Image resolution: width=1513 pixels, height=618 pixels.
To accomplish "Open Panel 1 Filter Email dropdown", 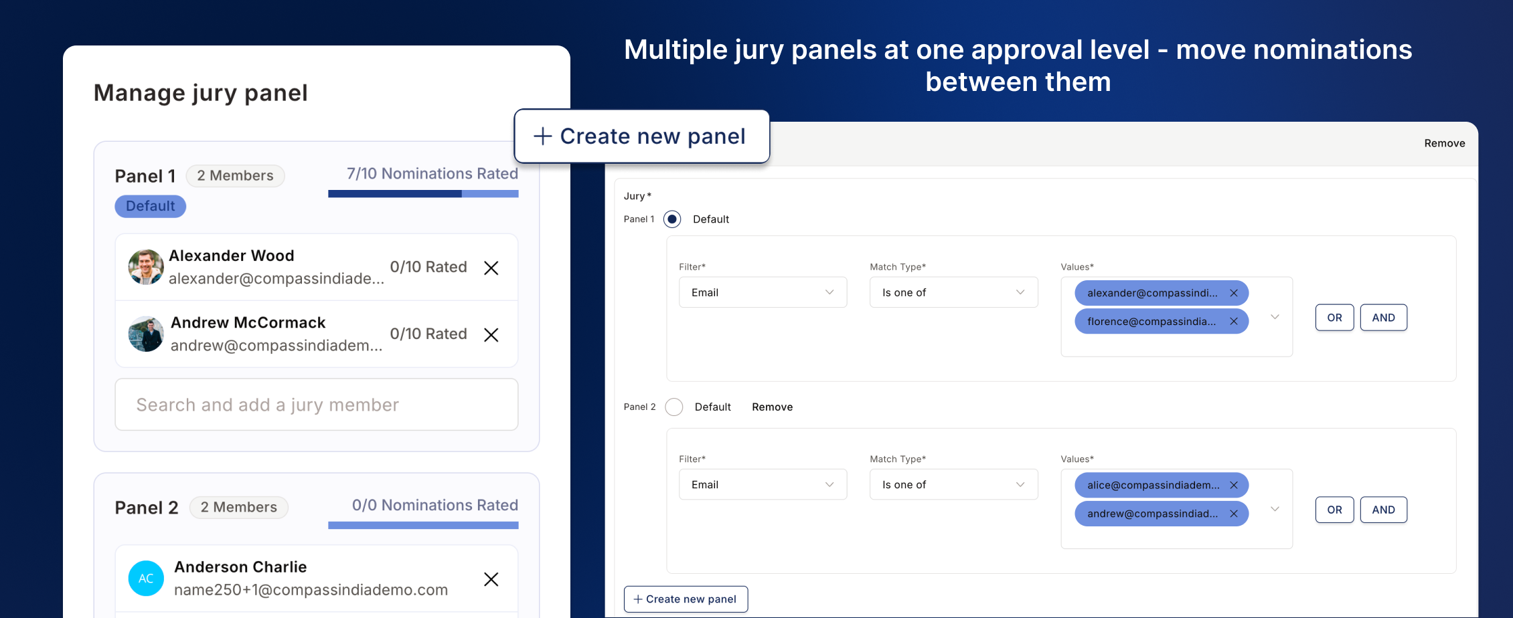I will click(x=763, y=292).
